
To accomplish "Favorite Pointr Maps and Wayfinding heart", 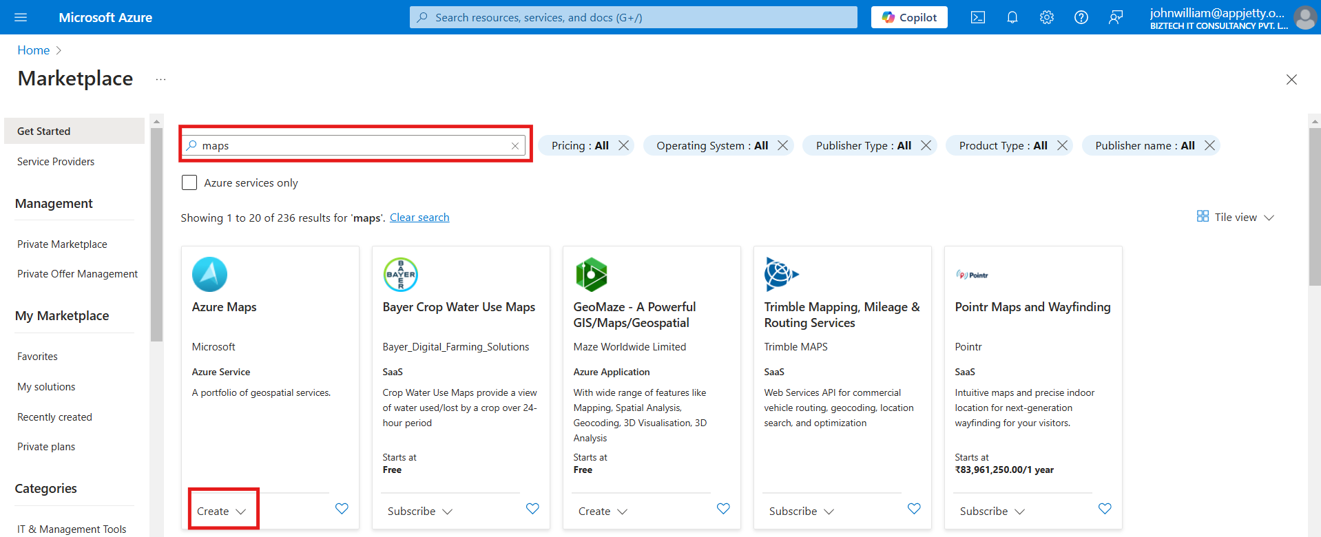I will click(x=1105, y=509).
